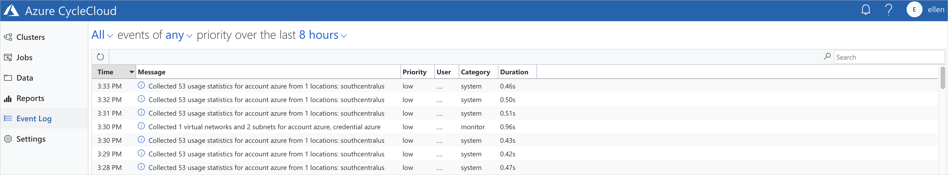Navigate to Reports

tap(30, 98)
